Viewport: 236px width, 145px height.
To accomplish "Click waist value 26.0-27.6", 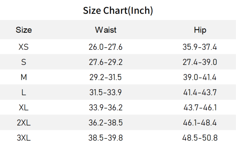I will pos(106,47).
